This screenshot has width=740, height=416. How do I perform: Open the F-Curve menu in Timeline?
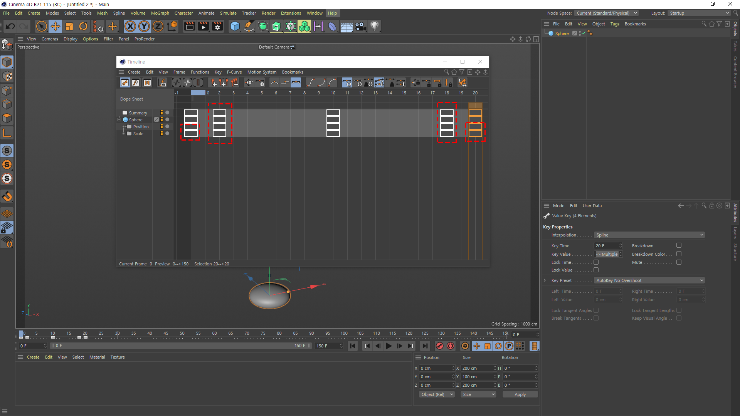tap(234, 72)
